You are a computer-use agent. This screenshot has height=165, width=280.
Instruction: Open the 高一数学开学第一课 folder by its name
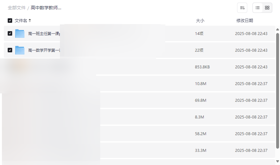click(44, 50)
